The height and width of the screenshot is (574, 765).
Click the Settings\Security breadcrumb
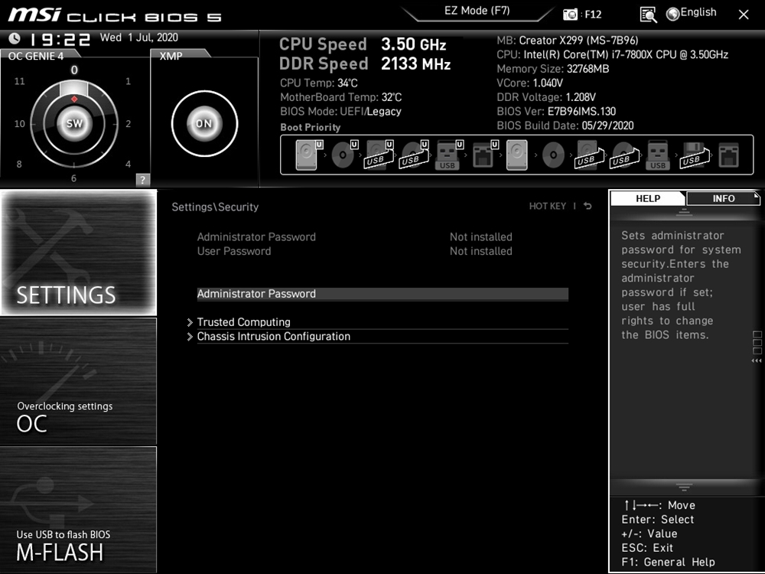(215, 207)
